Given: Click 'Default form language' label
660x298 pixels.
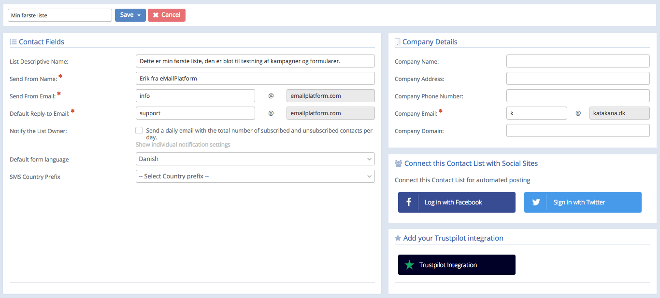Looking at the screenshot, I should point(39,160).
